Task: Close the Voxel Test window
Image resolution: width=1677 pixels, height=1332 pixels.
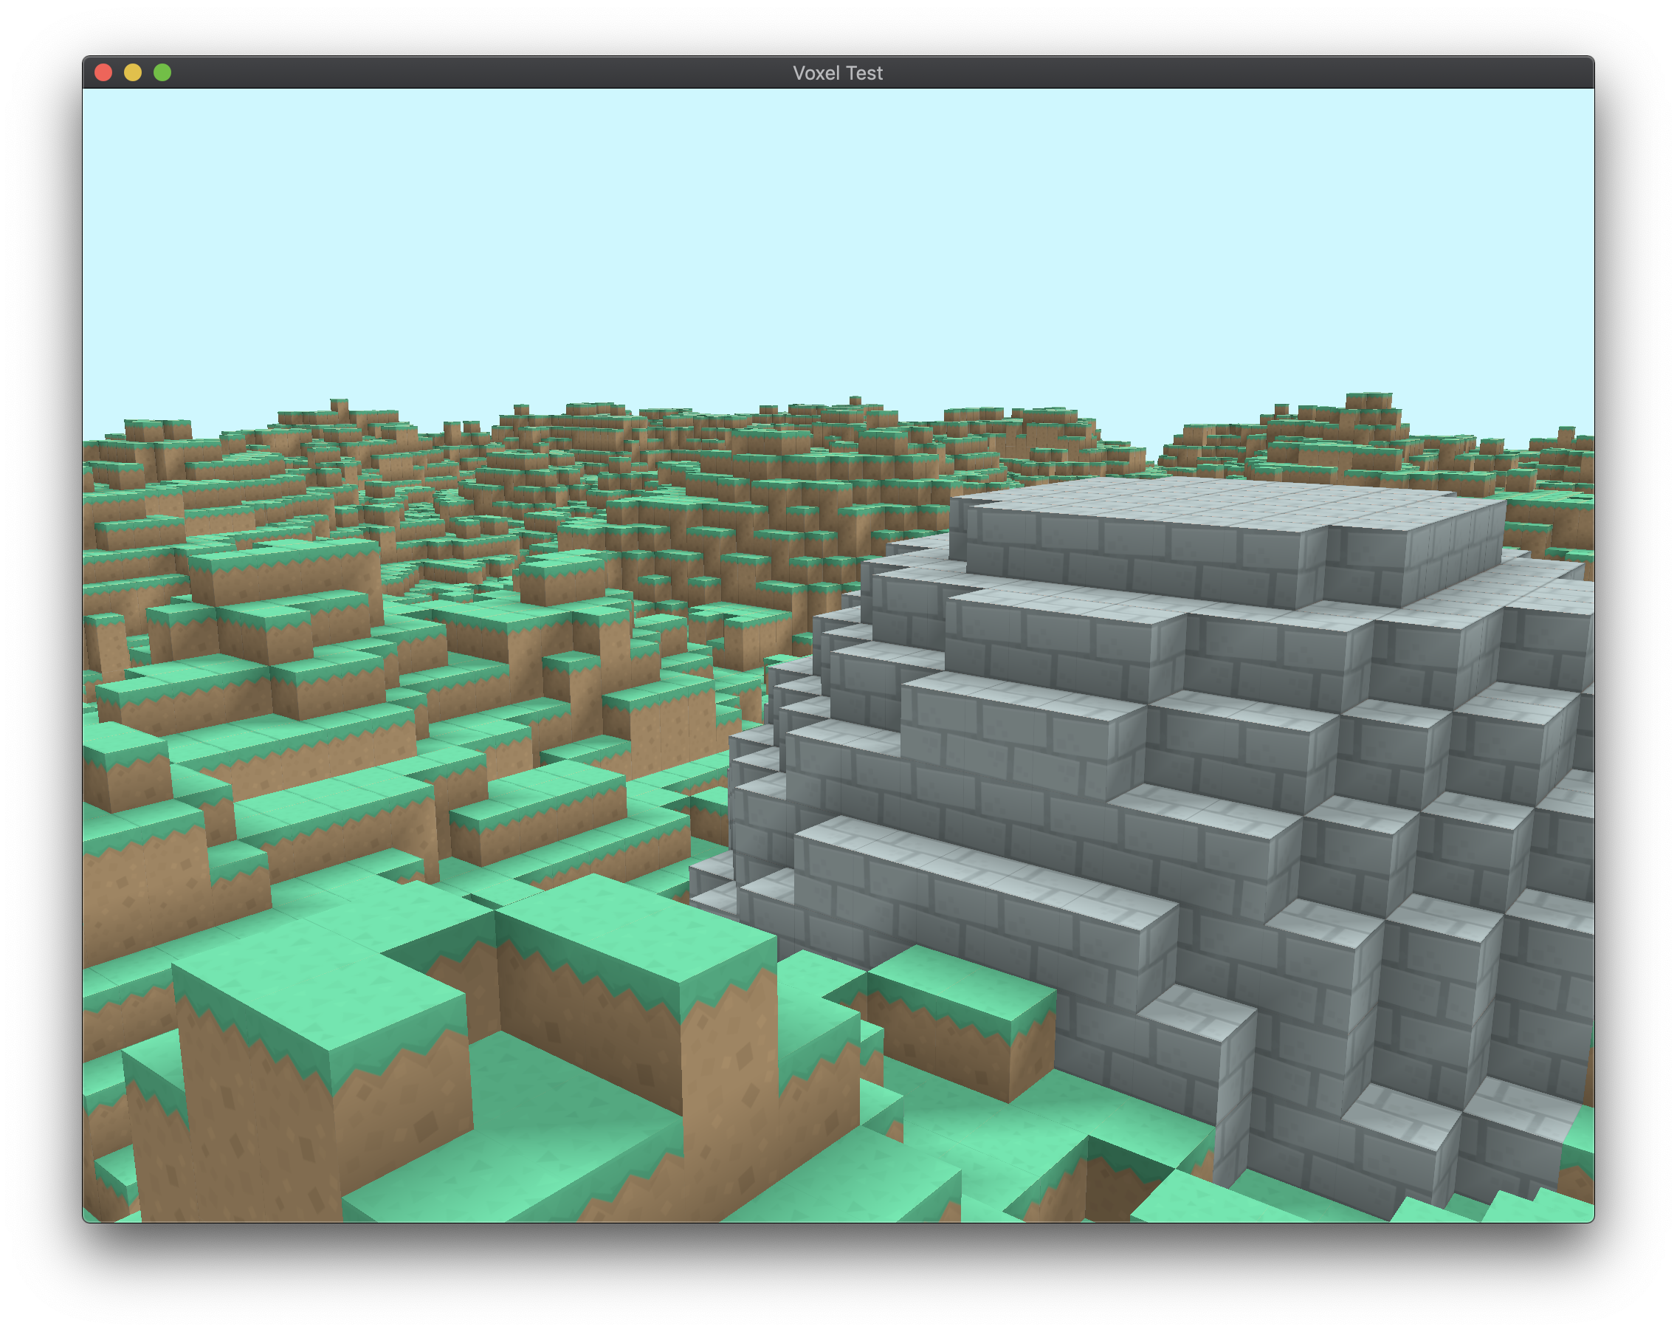Action: click(x=103, y=72)
